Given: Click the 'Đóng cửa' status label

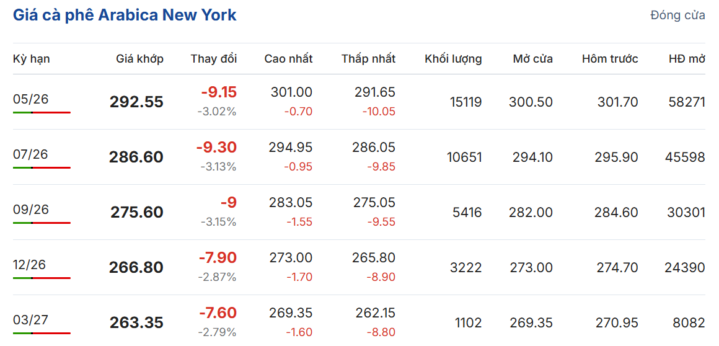Looking at the screenshot, I should coord(677,16).
